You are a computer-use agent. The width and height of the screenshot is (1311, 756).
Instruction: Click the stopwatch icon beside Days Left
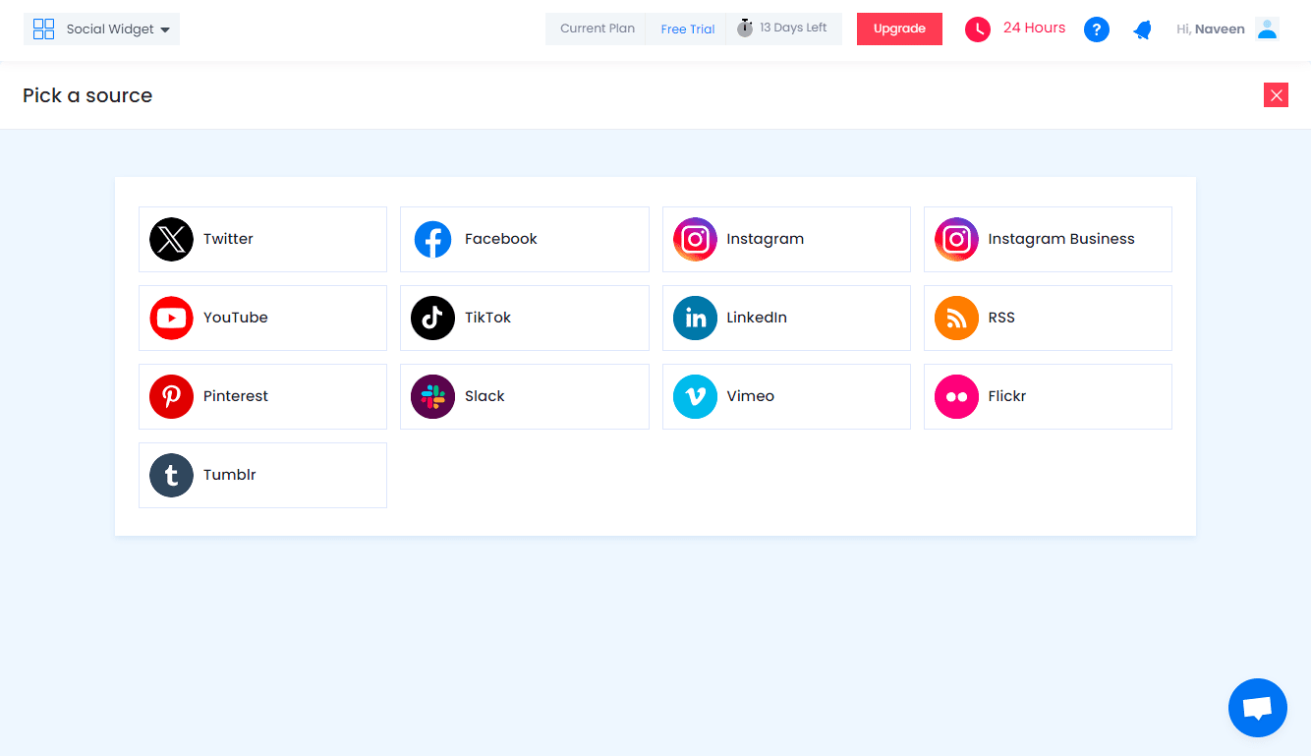click(x=745, y=28)
